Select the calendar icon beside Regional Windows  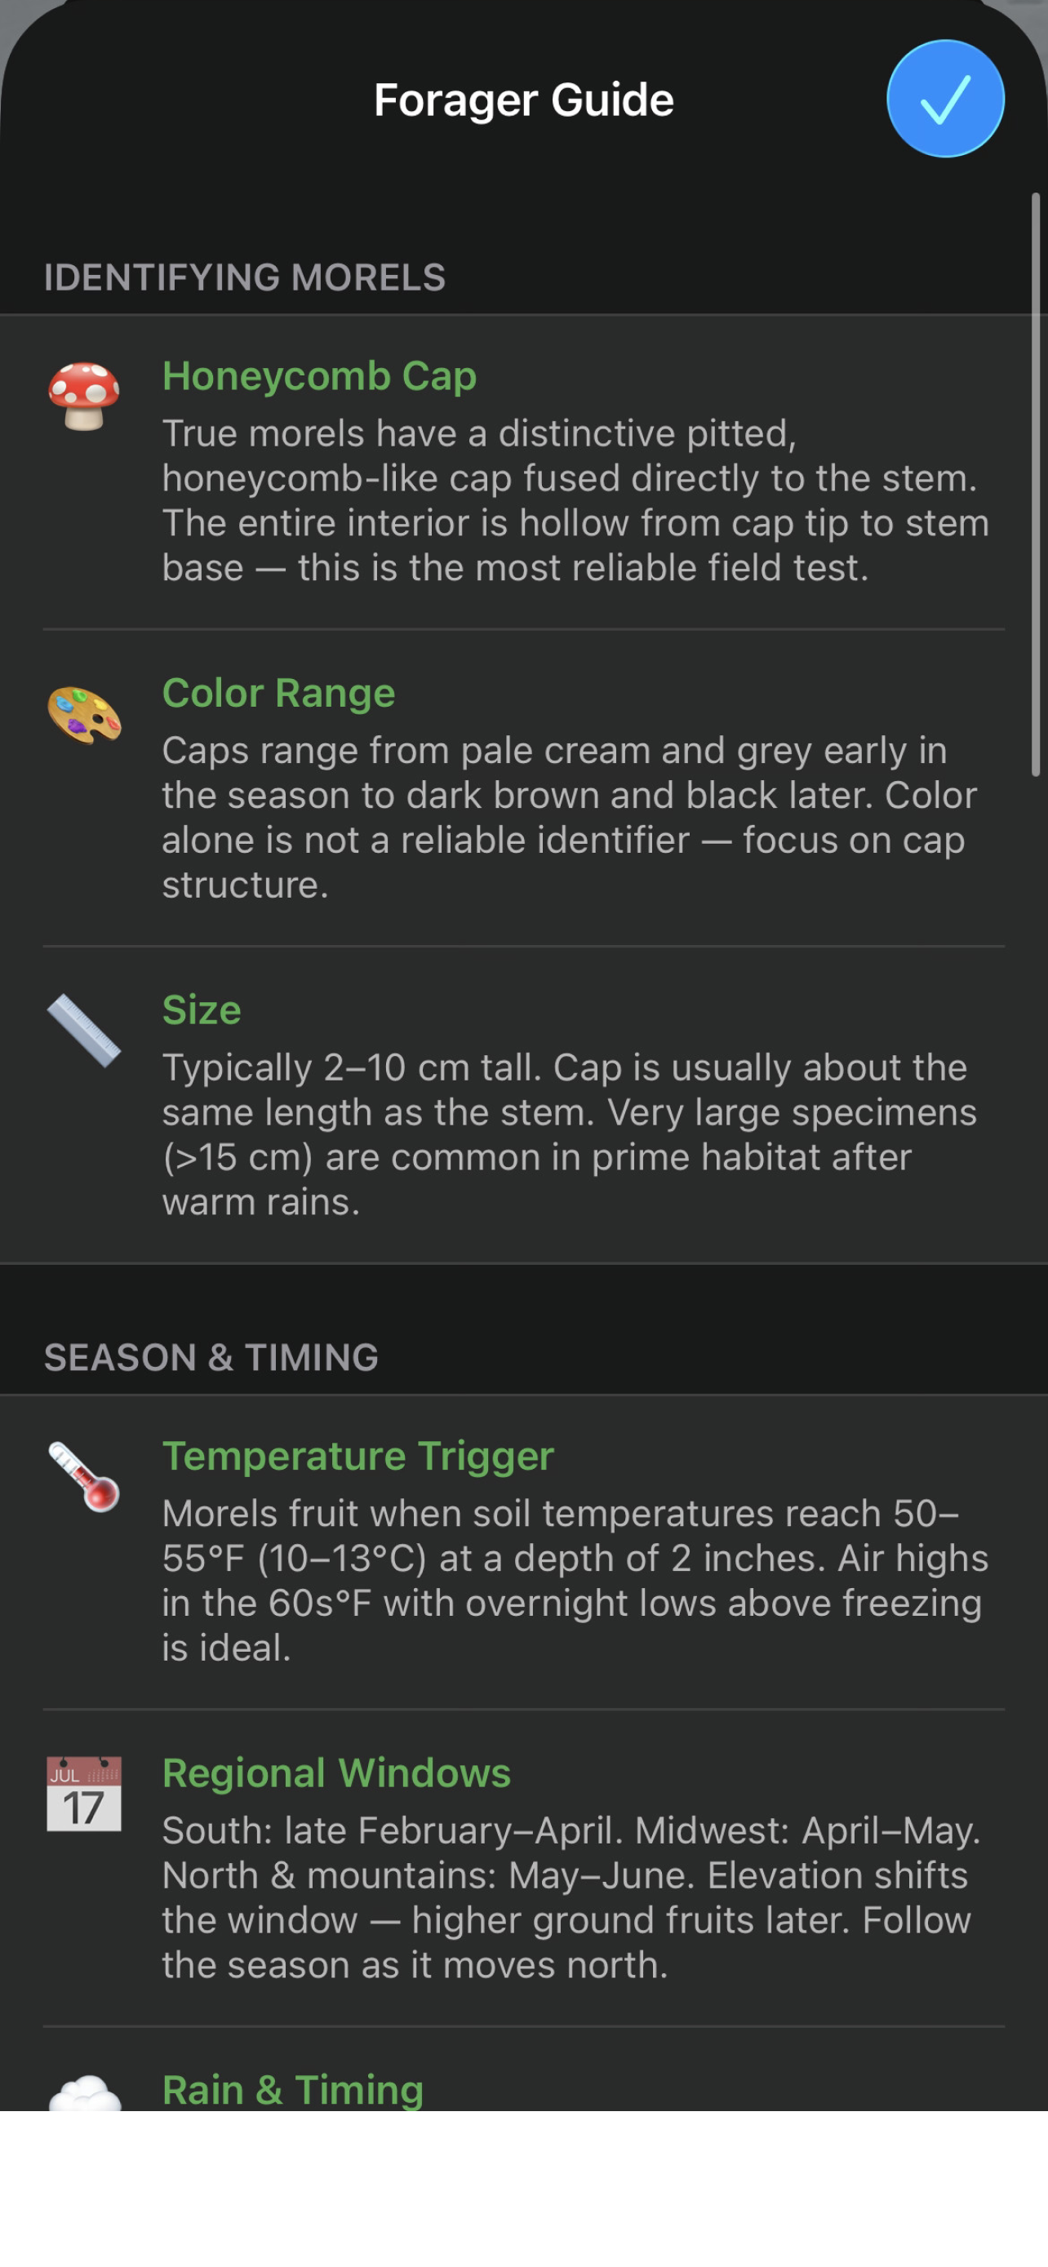point(84,1795)
